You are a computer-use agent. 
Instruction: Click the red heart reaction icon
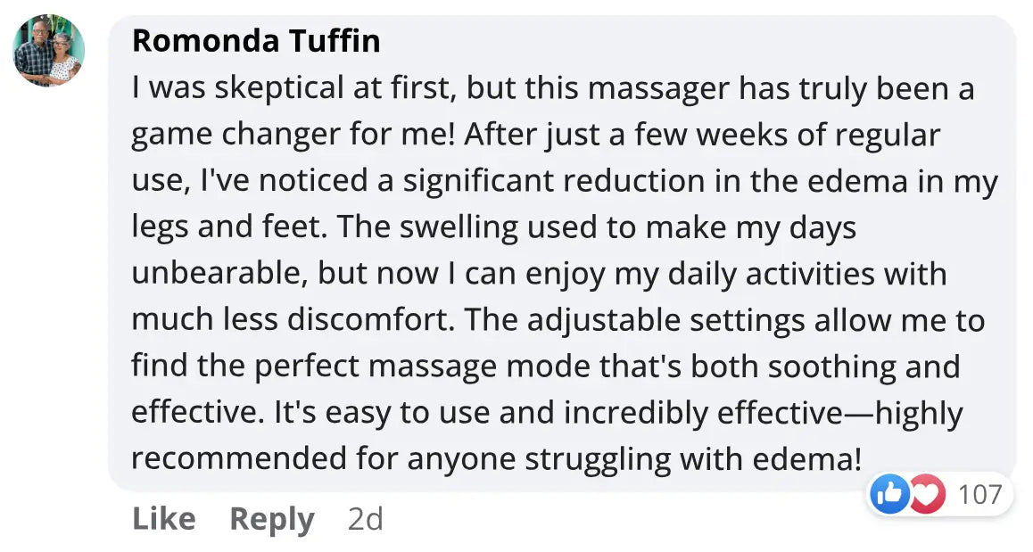[x=927, y=494]
